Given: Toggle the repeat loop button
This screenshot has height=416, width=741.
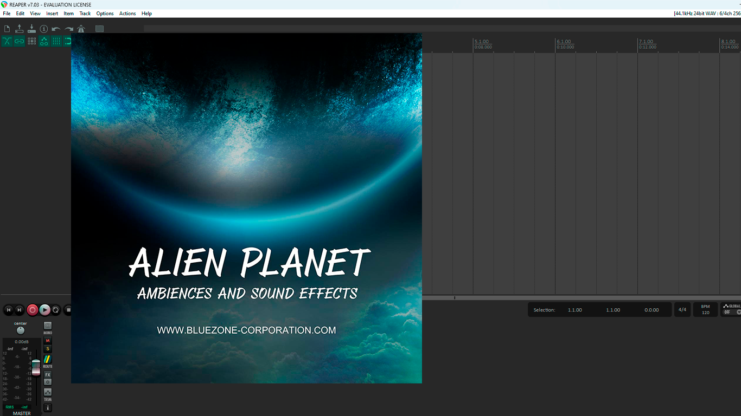Looking at the screenshot, I should (56, 310).
